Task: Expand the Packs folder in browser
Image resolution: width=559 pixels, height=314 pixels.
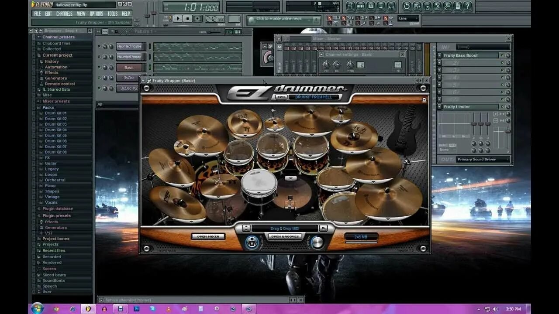Action: click(48, 107)
